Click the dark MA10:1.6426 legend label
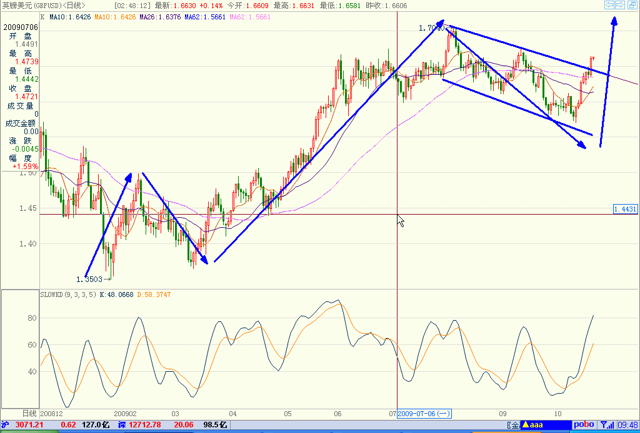The width and height of the screenshot is (640, 433). [71, 17]
